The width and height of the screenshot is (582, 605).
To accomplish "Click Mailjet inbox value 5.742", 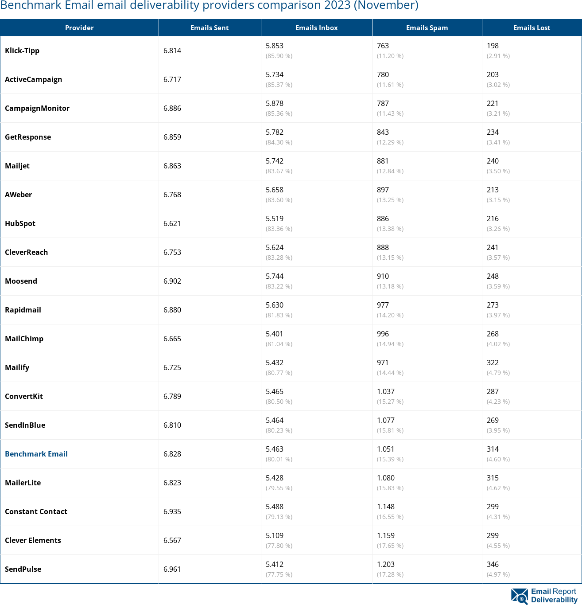I will click(x=275, y=161).
